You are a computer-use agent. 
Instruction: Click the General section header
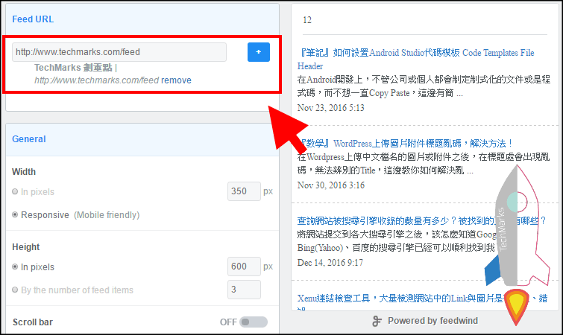29,139
